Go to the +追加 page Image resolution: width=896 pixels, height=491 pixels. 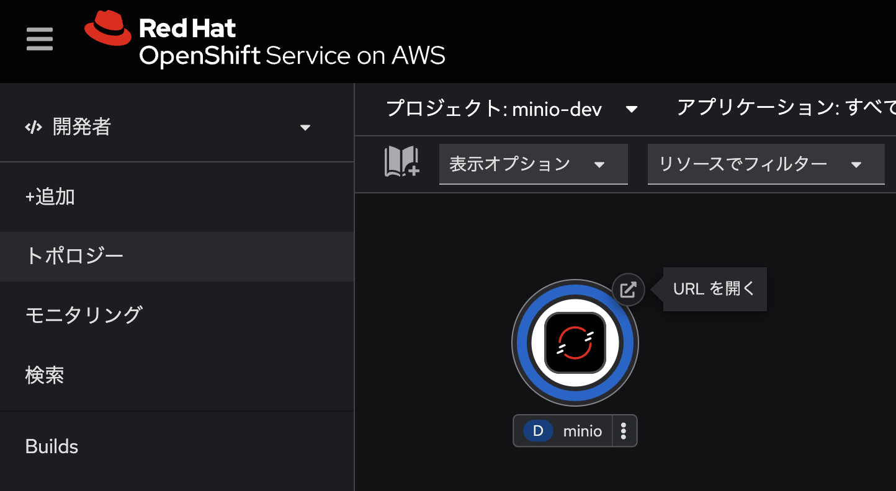tap(50, 197)
